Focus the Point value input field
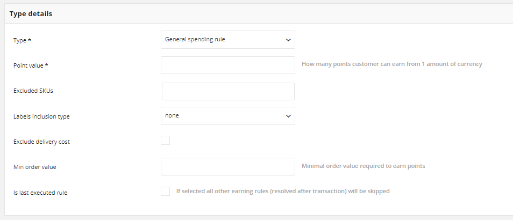Screen dimensions: 513x220 [x=227, y=65]
